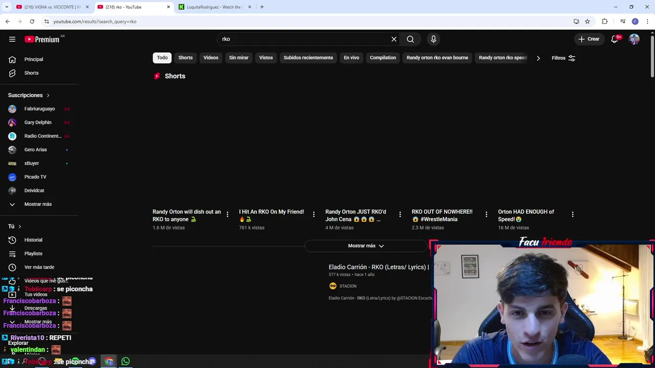Select the Compilation filter chip
The width and height of the screenshot is (655, 368).
383,58
